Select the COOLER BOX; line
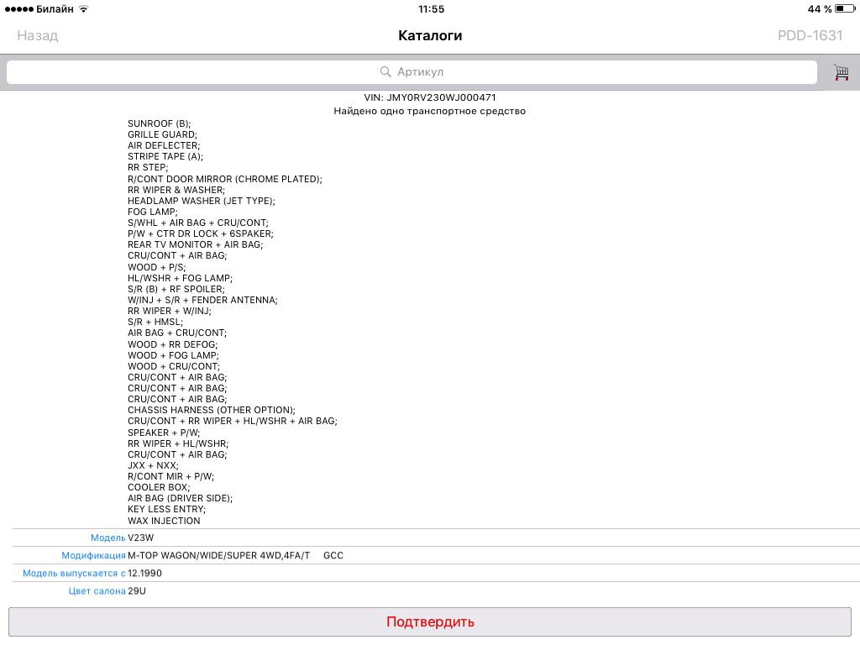This screenshot has height=645, width=860. (159, 488)
